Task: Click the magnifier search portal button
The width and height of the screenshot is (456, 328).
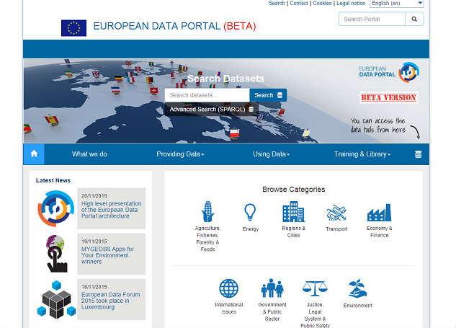Action: [414, 19]
